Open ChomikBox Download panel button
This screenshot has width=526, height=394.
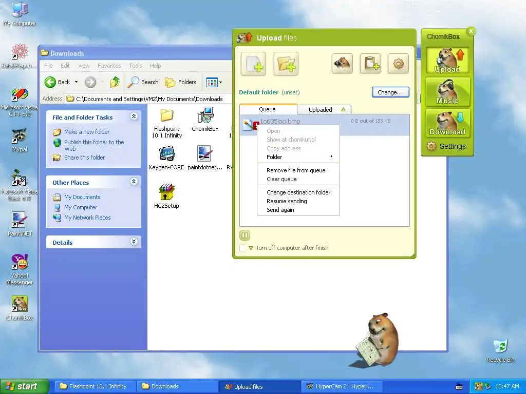[x=448, y=123]
